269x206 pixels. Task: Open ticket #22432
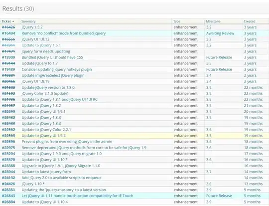point(8,118)
